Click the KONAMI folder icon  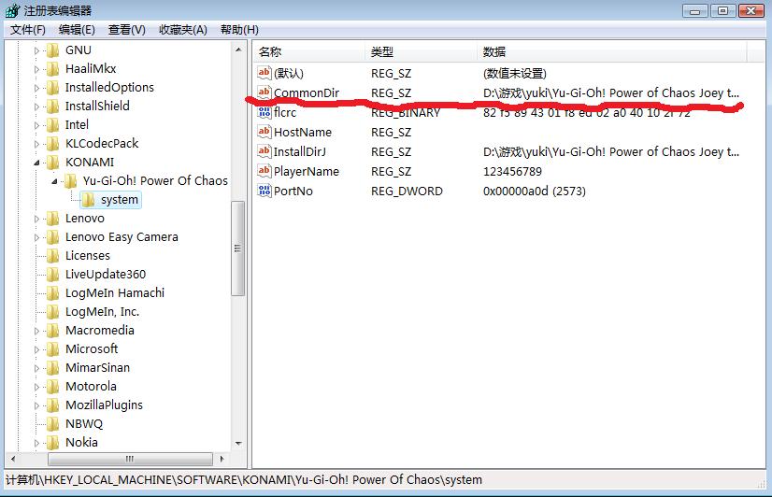(52, 163)
